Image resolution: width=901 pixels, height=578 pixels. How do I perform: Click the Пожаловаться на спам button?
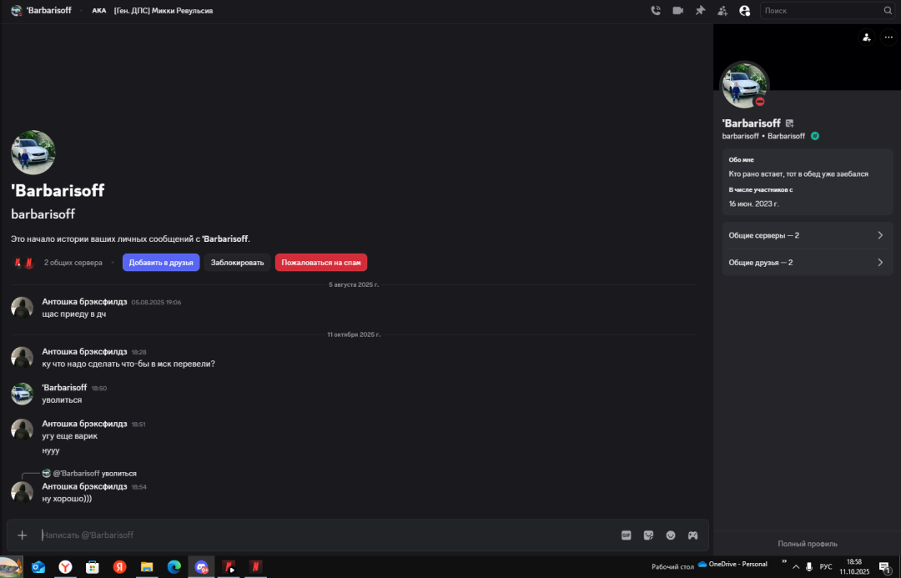321,263
